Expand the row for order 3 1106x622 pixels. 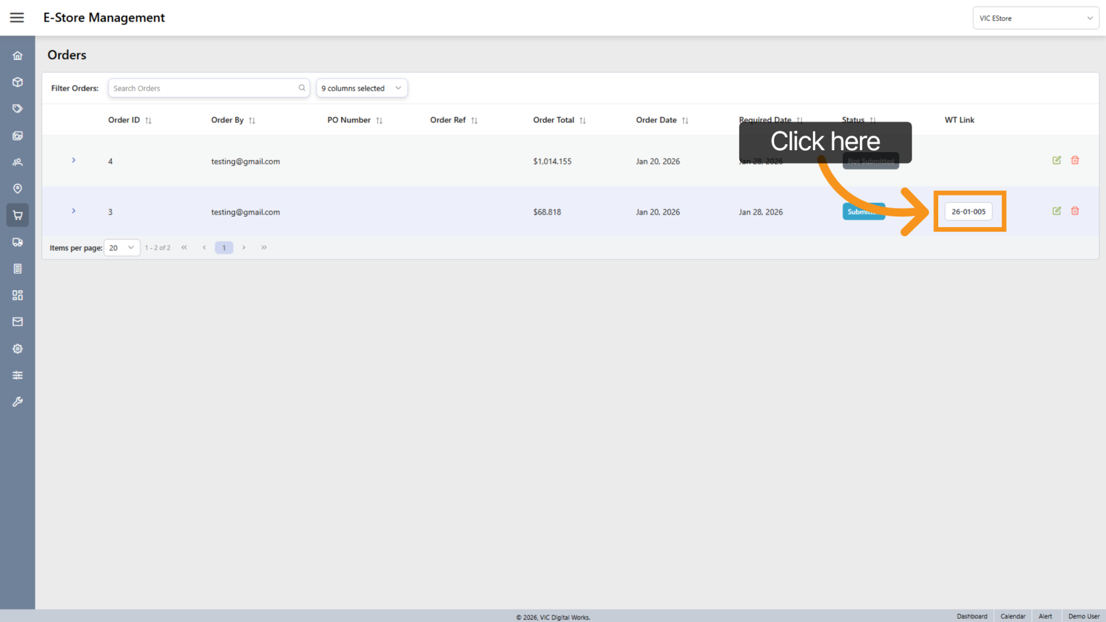pyautogui.click(x=74, y=211)
